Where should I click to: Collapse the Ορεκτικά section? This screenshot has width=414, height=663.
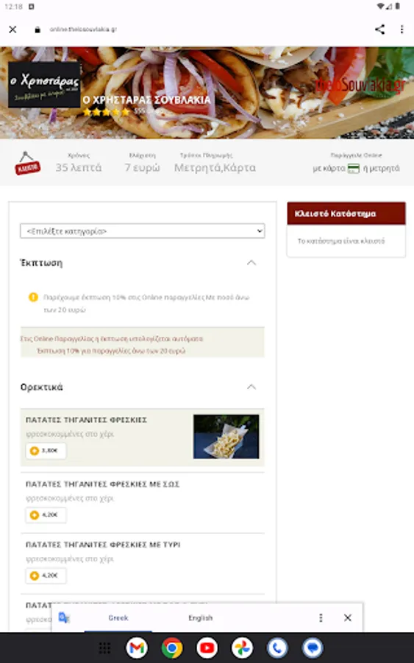click(x=251, y=387)
